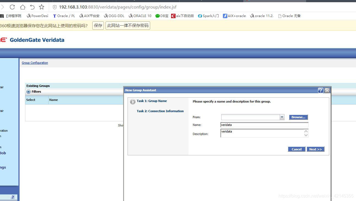The width and height of the screenshot is (356, 201).
Task: Click the Cancel button
Action: coord(296,149)
